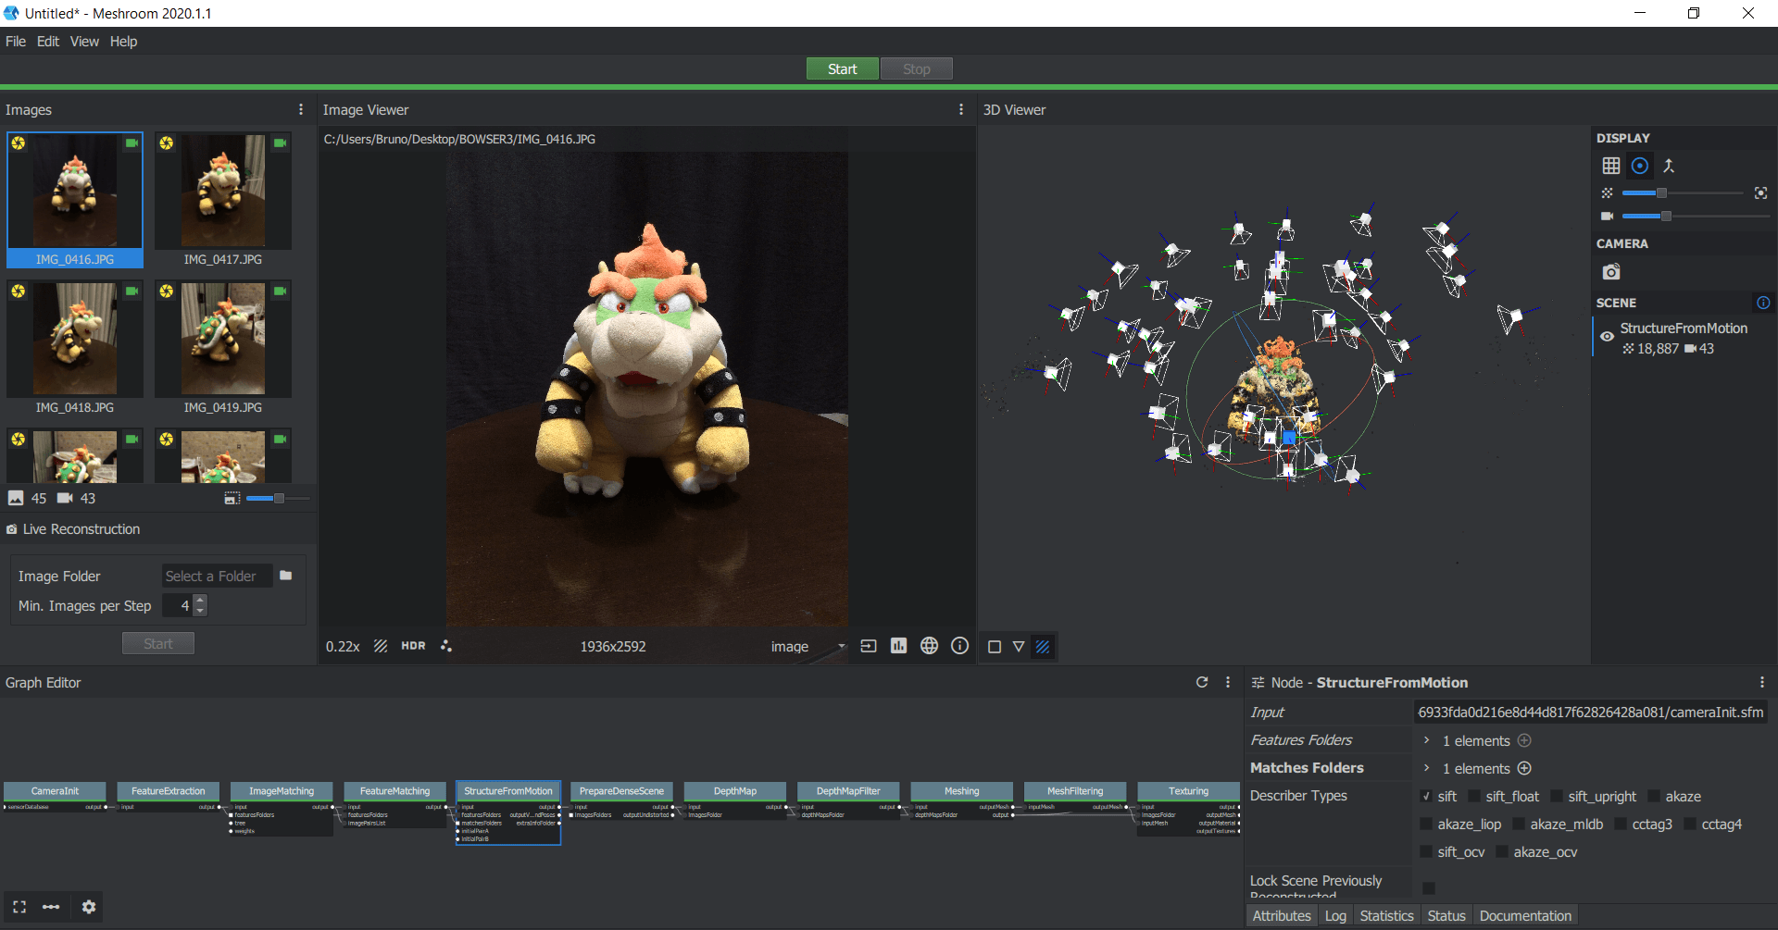Image resolution: width=1778 pixels, height=930 pixels.
Task: Switch to the Attributes tab
Action: (1282, 915)
